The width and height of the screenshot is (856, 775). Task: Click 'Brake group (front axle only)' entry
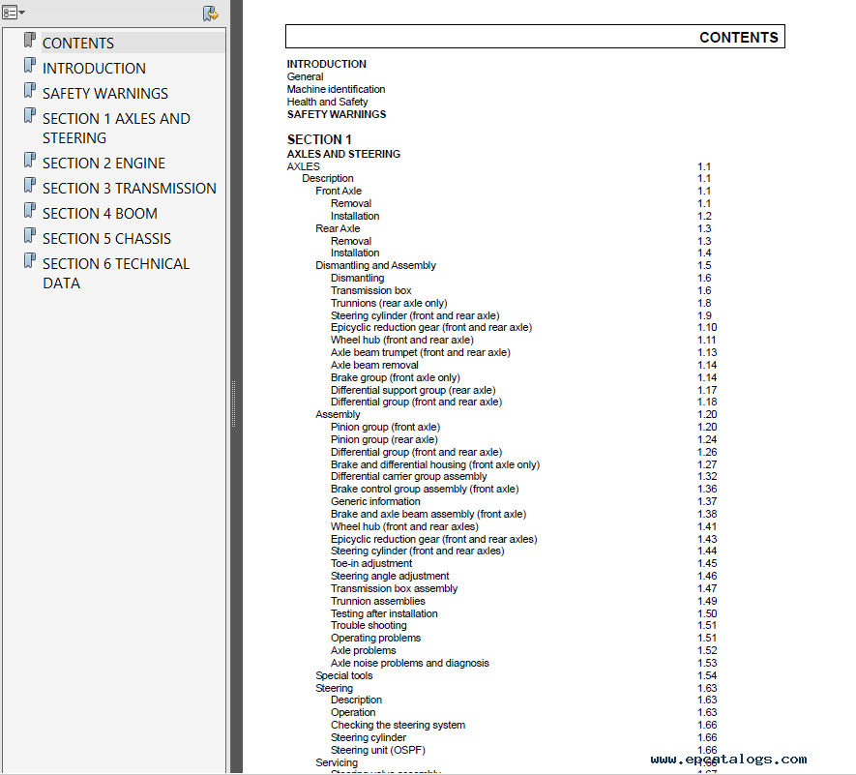pyautogui.click(x=396, y=377)
